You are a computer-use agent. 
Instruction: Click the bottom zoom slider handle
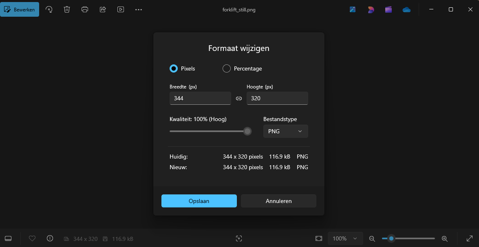391,238
